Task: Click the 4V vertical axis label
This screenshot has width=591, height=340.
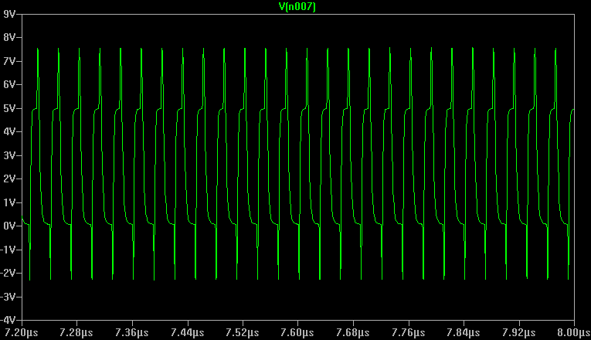Action: click(x=9, y=131)
